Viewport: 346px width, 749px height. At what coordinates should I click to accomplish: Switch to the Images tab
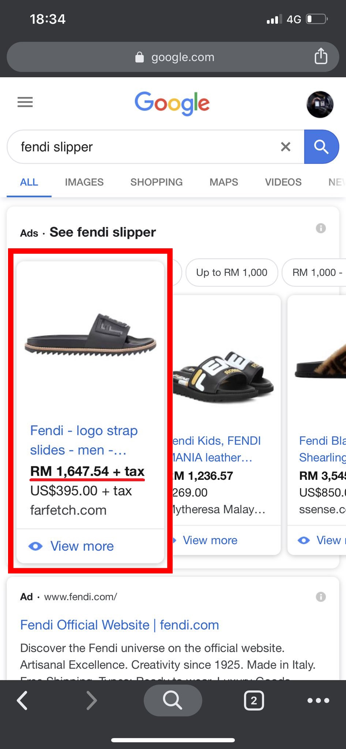tap(84, 182)
